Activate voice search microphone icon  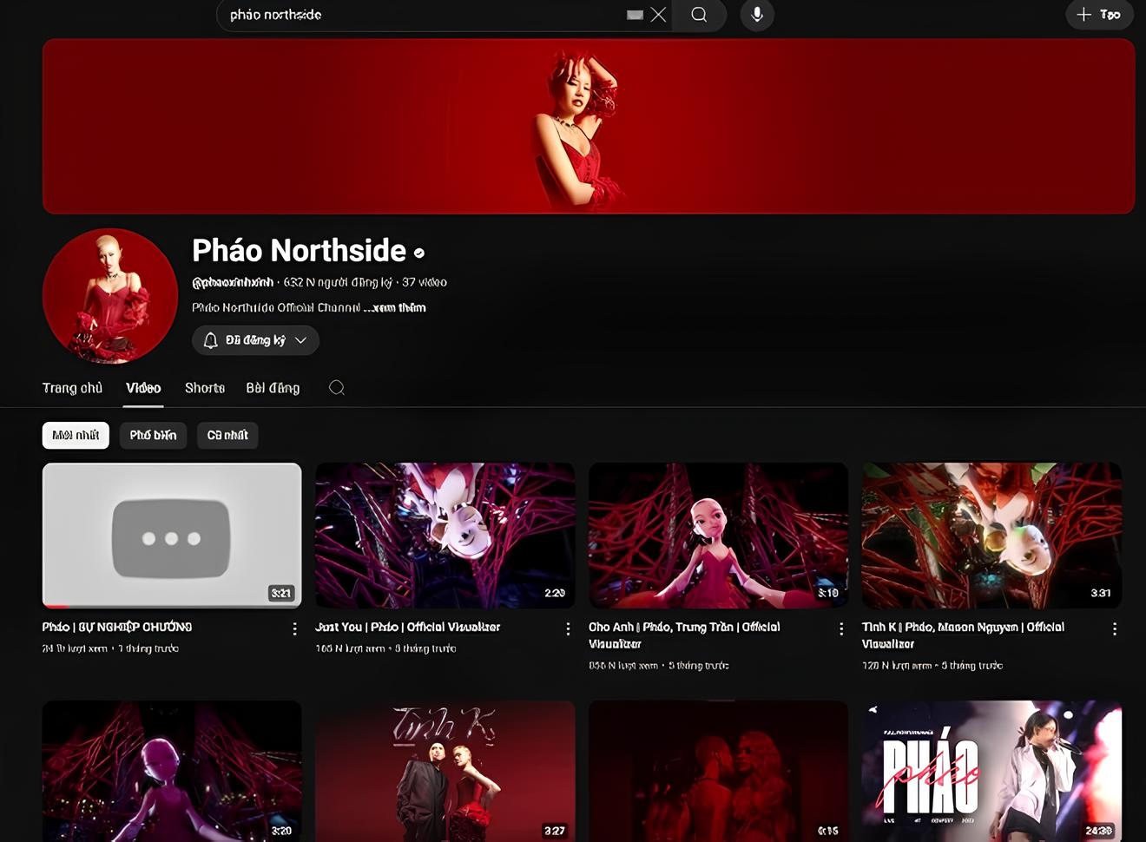(x=757, y=15)
